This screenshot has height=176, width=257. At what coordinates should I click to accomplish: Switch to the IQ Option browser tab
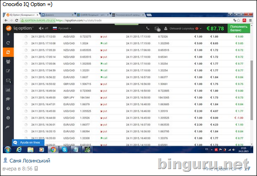pos(21,15)
